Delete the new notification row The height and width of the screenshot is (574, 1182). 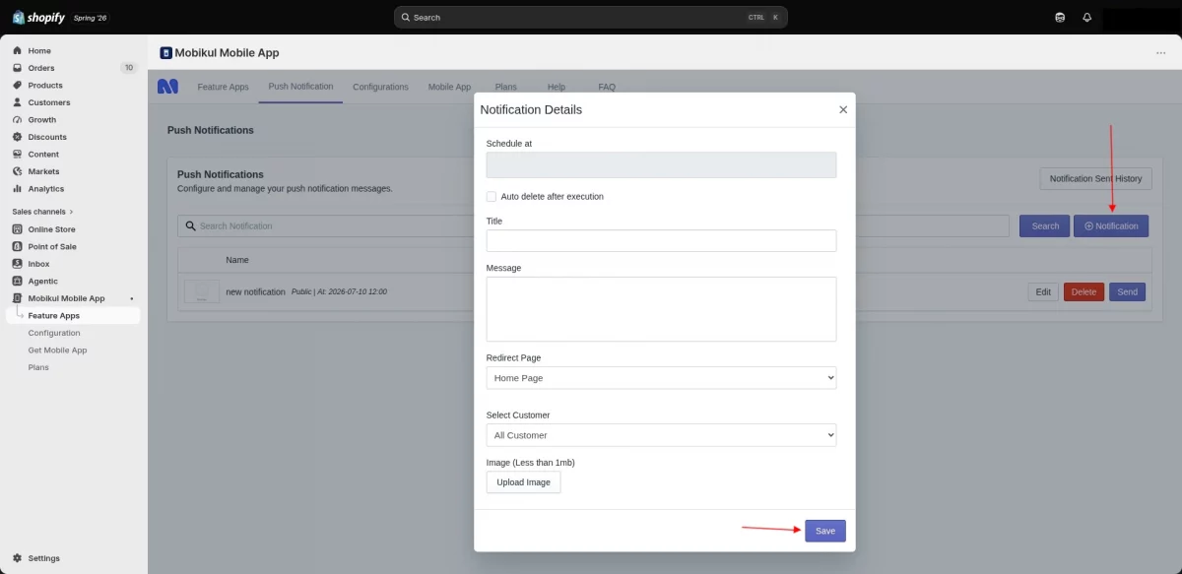[x=1083, y=291]
